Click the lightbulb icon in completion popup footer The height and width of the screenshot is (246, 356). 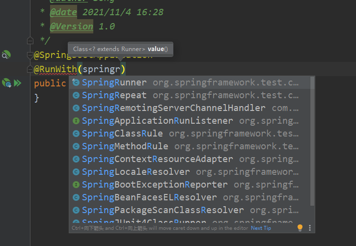[x=300, y=228]
